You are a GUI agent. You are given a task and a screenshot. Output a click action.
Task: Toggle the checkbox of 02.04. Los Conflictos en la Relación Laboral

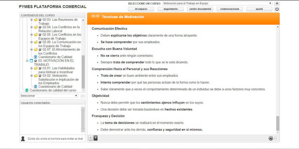40,27
